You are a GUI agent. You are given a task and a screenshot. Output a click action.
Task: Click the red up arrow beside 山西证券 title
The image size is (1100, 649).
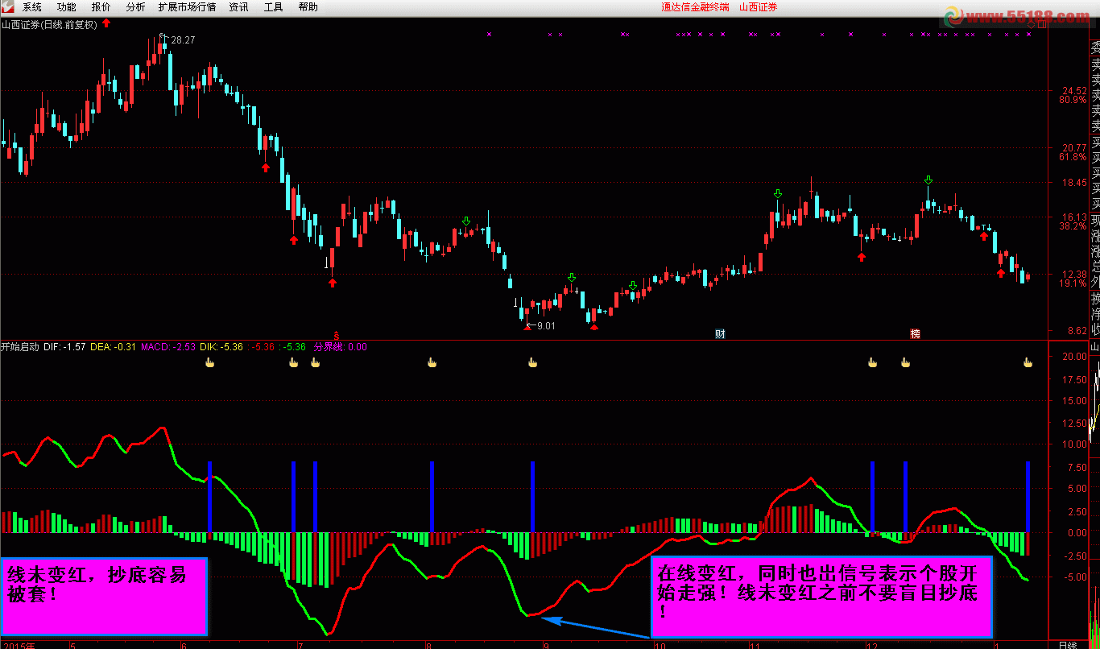107,23
